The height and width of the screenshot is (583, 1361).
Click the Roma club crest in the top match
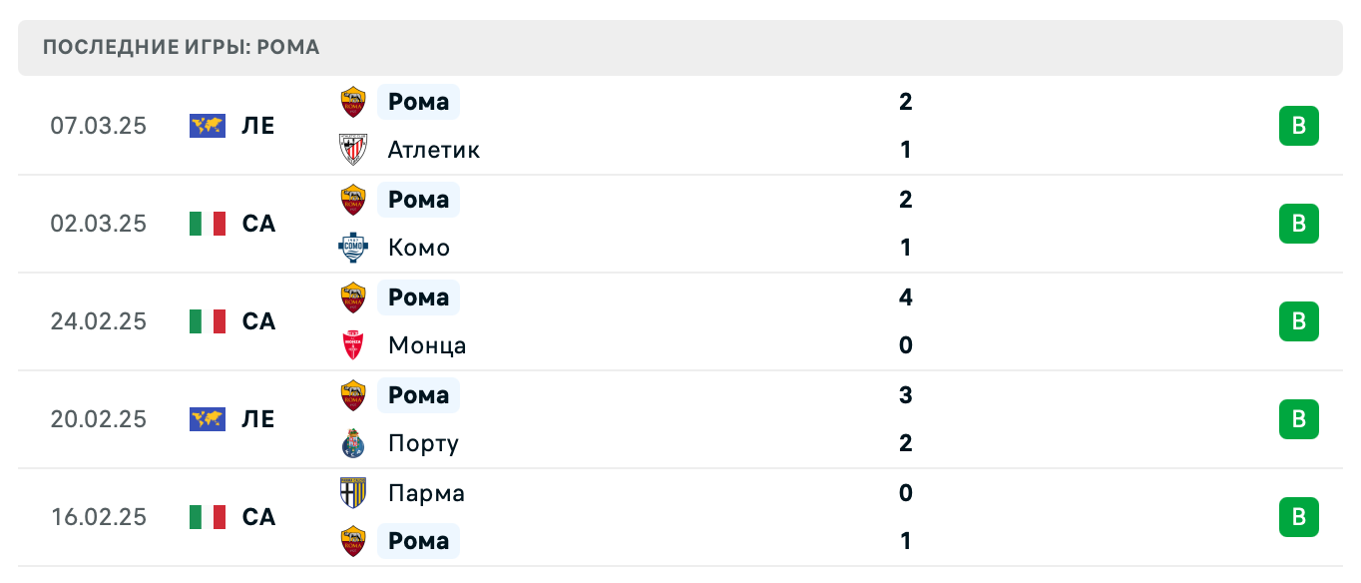point(353,102)
